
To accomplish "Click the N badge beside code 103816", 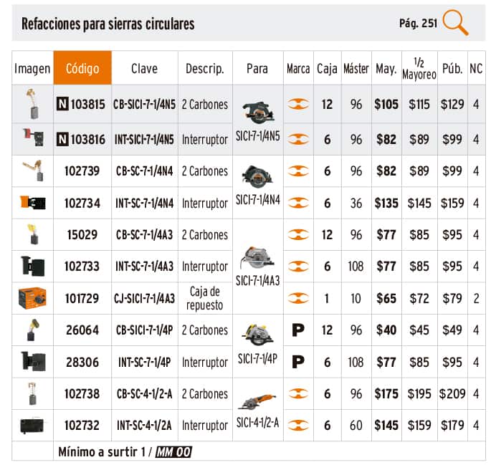I will point(62,140).
